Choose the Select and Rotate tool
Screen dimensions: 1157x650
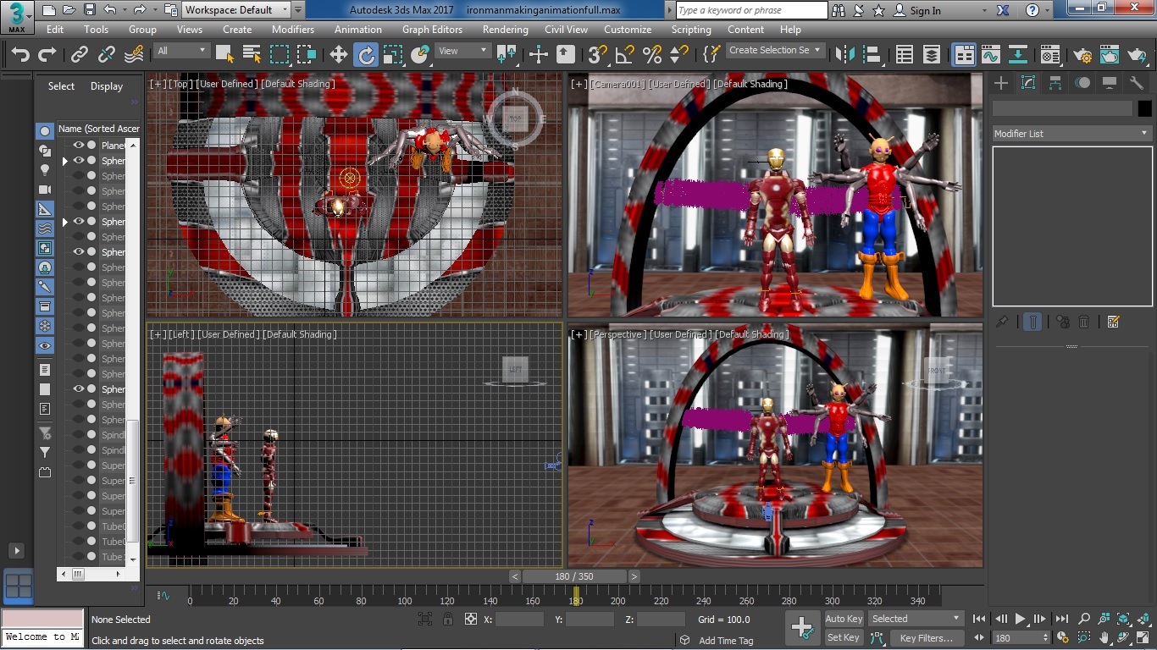pyautogui.click(x=366, y=55)
